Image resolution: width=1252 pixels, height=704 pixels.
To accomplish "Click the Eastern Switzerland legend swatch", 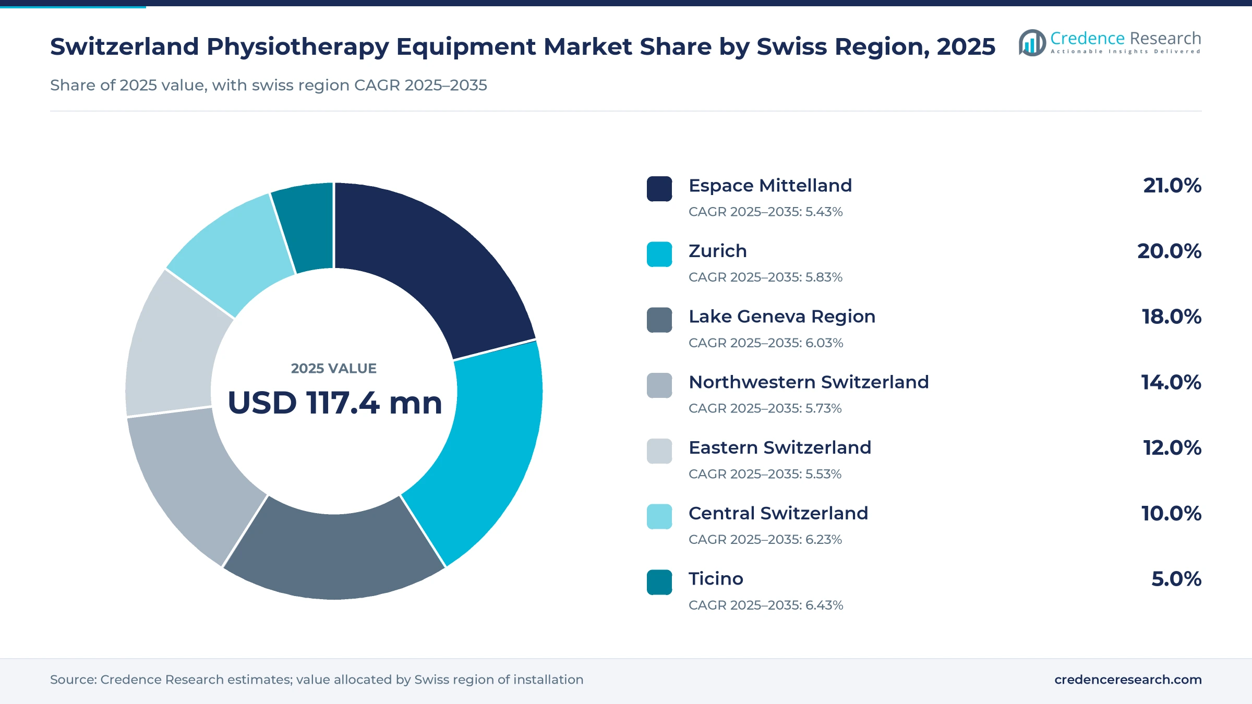I will (659, 451).
